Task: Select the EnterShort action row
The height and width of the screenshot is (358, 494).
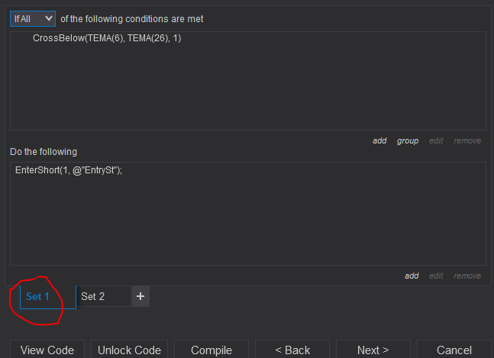Action: point(69,169)
